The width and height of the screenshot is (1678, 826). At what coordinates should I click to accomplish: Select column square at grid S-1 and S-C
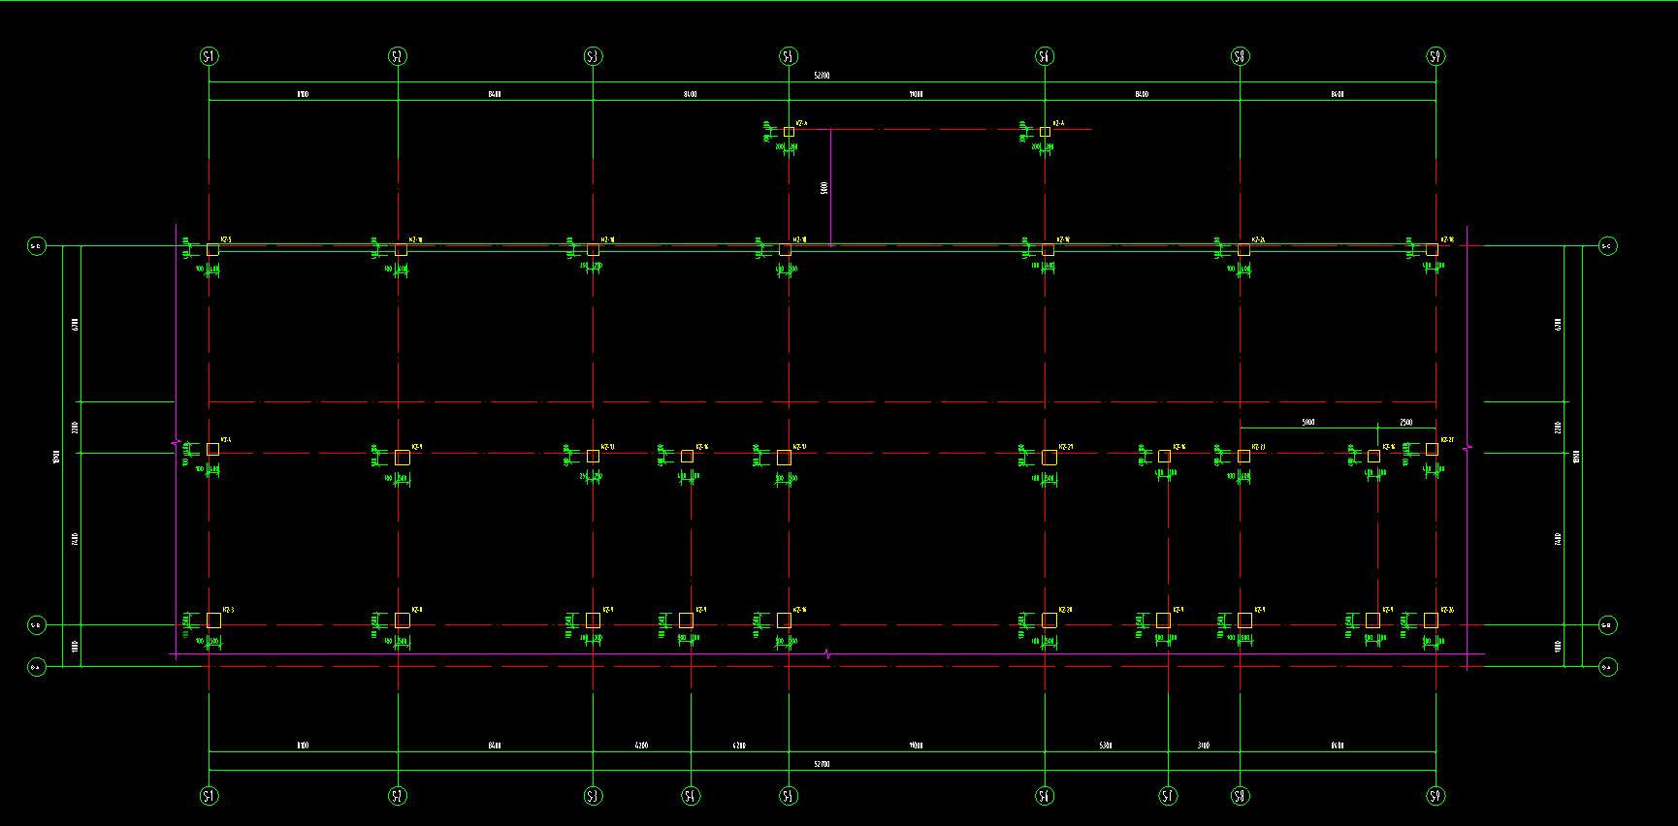pos(212,249)
